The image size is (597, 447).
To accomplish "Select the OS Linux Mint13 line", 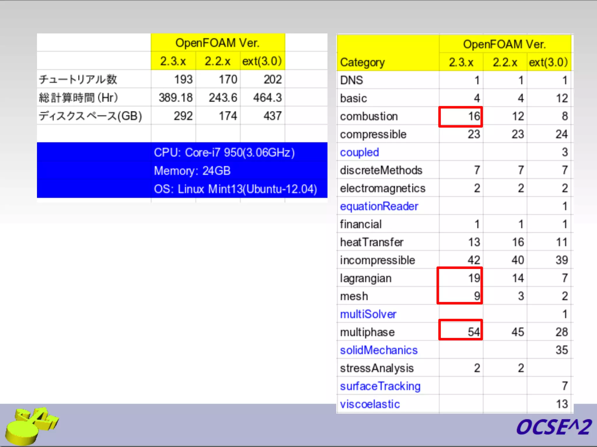I will [x=235, y=189].
